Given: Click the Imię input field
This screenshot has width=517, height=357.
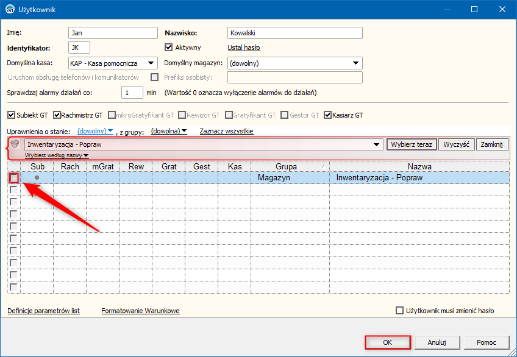Looking at the screenshot, I should coord(113,33).
